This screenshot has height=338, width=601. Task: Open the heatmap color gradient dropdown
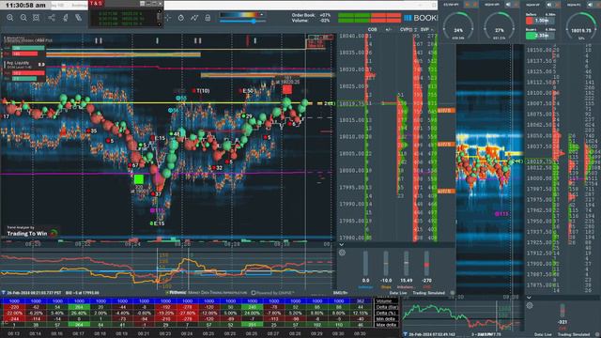(262, 15)
